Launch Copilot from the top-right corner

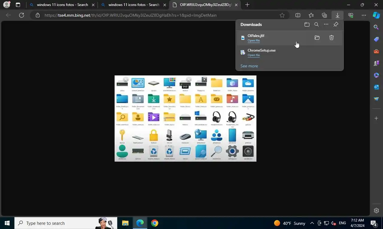(x=376, y=15)
